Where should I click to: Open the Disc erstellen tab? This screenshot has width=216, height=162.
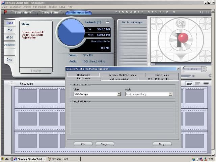coord(162,75)
